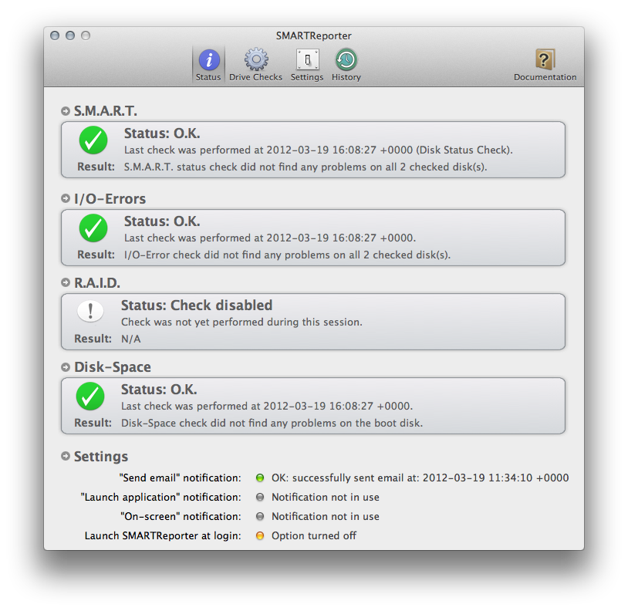Screen dimensions: 628x611
Task: Click 'S.M.A.R.T. status check did not find' result
Action: click(306, 167)
